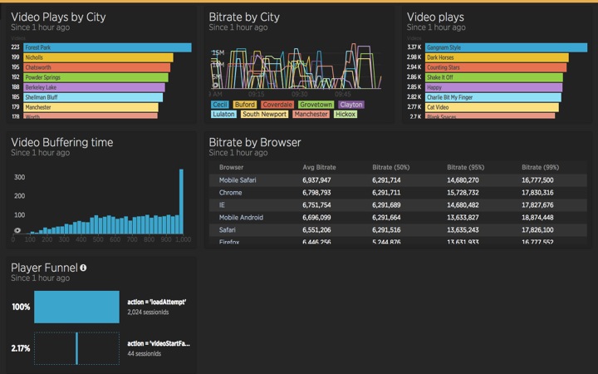Select the Counting Stars bar
The height and width of the screenshot is (374, 598).
[496, 67]
